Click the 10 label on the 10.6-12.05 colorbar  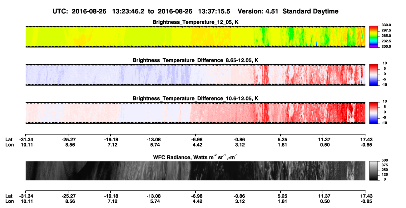point(384,101)
